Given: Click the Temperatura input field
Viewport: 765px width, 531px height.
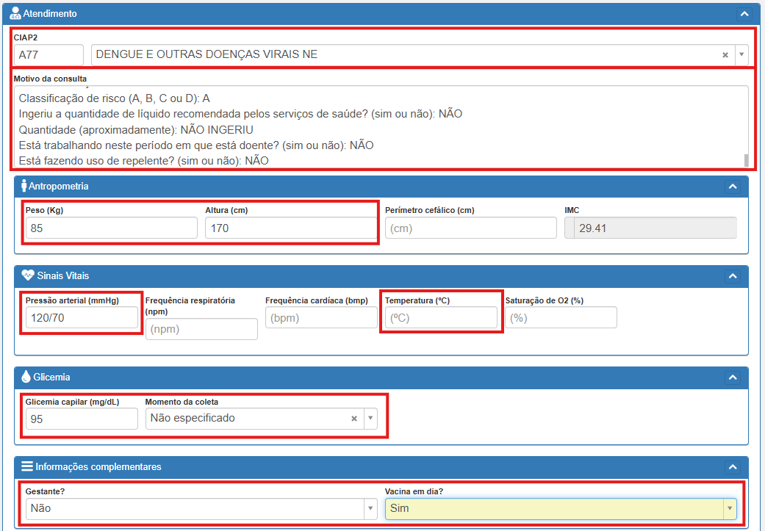Looking at the screenshot, I should click(x=440, y=318).
